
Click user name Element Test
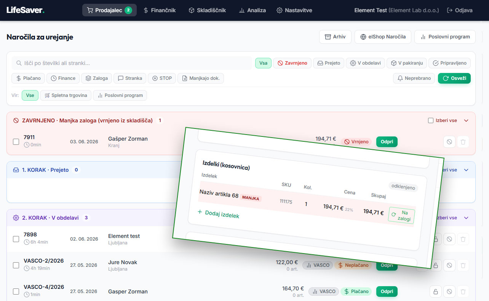pyautogui.click(x=371, y=10)
